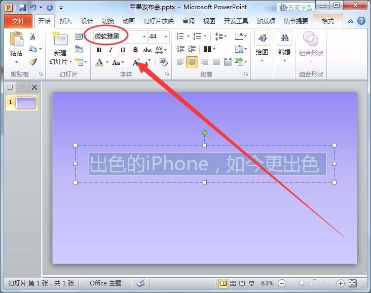Viewport: 371px width, 293px height.
Task: Toggle Bold formatting
Action: [x=99, y=50]
